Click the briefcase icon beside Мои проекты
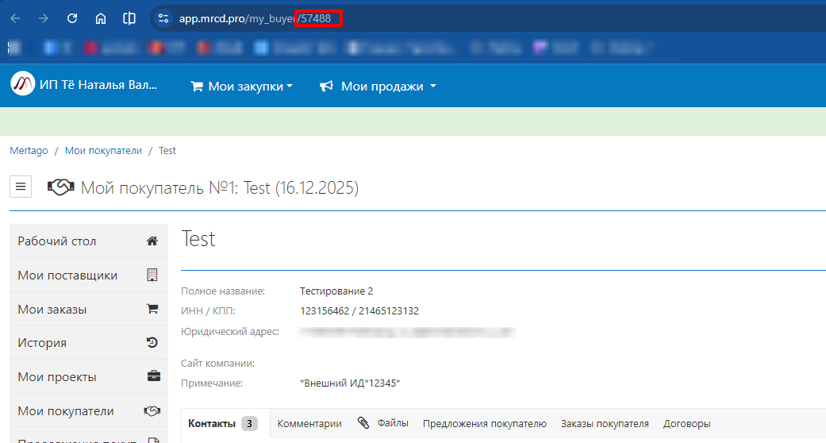This screenshot has width=826, height=443. pyautogui.click(x=152, y=377)
